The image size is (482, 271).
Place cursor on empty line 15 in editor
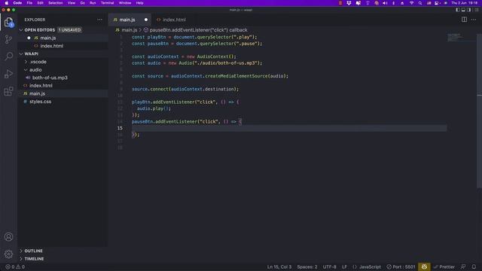pyautogui.click(x=289, y=128)
